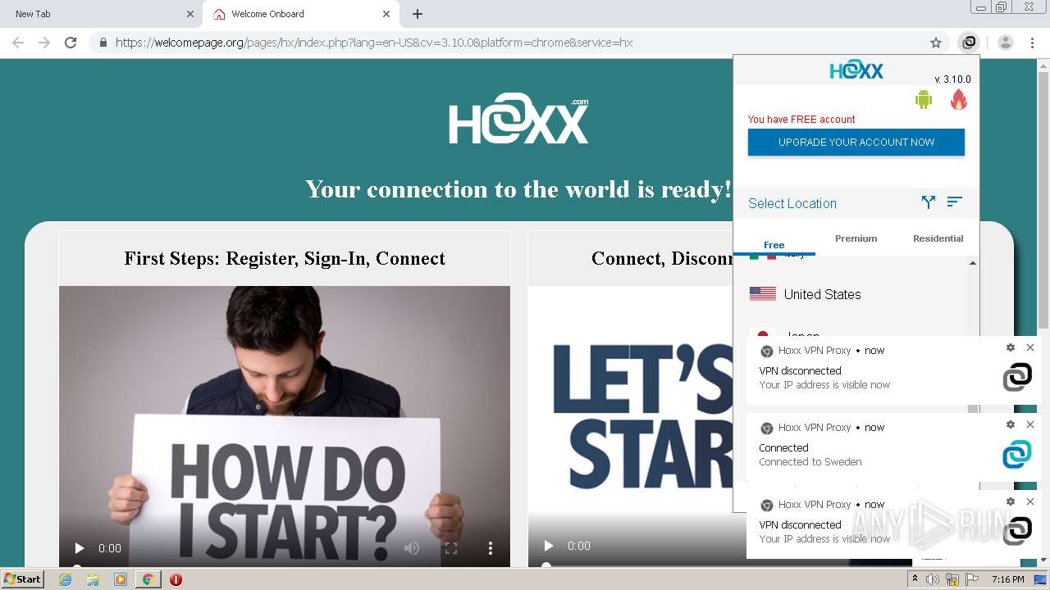Open settings gear on bottom VPN disconnected notification
Viewport: 1050px width, 590px height.
coord(1011,501)
